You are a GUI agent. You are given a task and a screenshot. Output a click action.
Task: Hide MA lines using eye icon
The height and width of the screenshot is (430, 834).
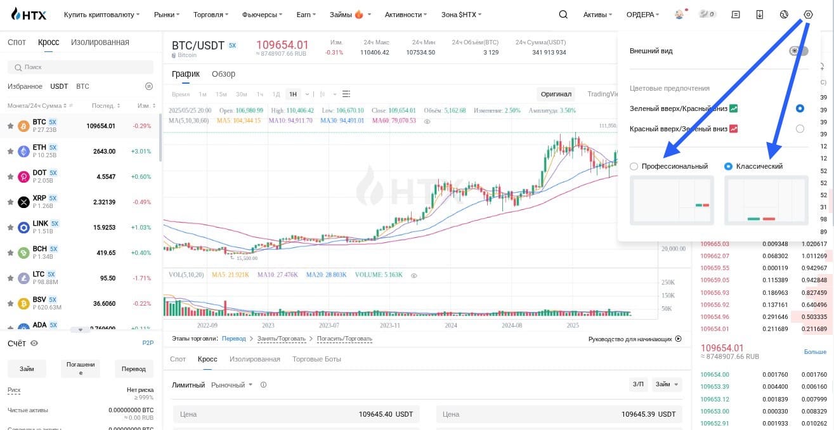(427, 121)
